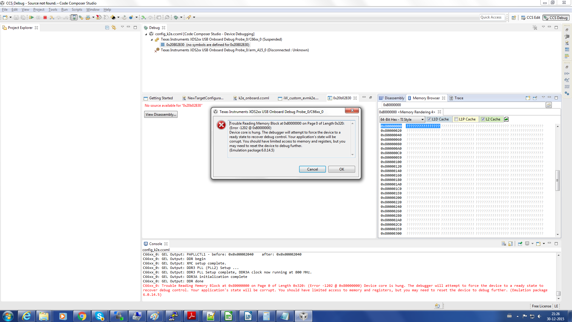Click the CPU Reset chip icon
The width and height of the screenshot is (572, 322).
pos(113,17)
